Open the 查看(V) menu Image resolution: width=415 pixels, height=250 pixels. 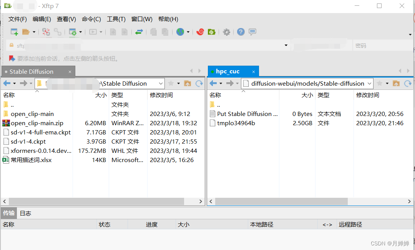pyautogui.click(x=66, y=19)
